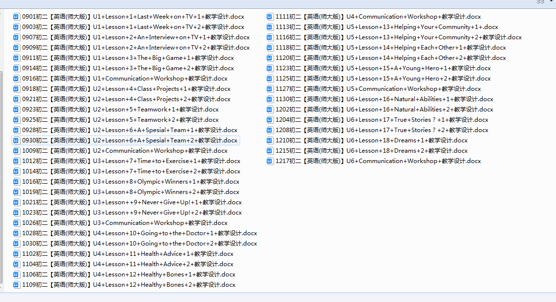Click the docx icon for 1210 Dreams 1
This screenshot has width=556, height=302.
(270, 140)
